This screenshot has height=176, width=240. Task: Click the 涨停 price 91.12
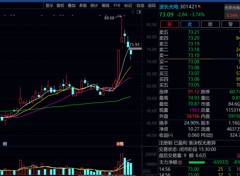click(193, 92)
